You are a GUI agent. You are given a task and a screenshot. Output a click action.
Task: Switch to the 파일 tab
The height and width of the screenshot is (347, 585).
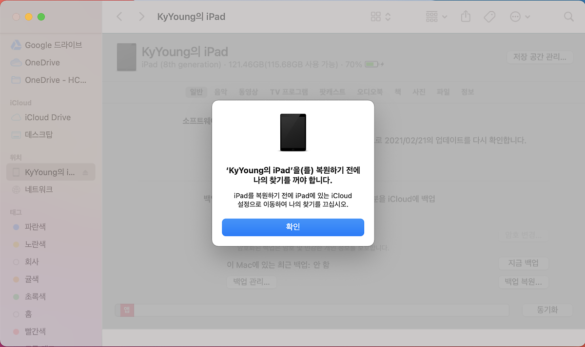(x=443, y=92)
